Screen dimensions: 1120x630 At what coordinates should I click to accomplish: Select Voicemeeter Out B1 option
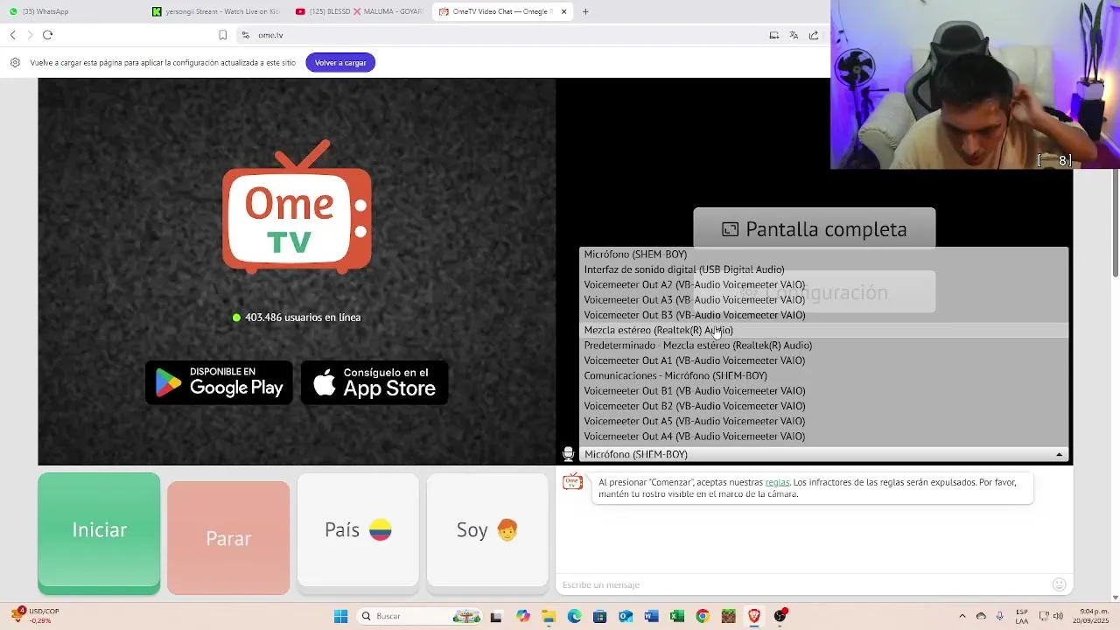(x=824, y=391)
